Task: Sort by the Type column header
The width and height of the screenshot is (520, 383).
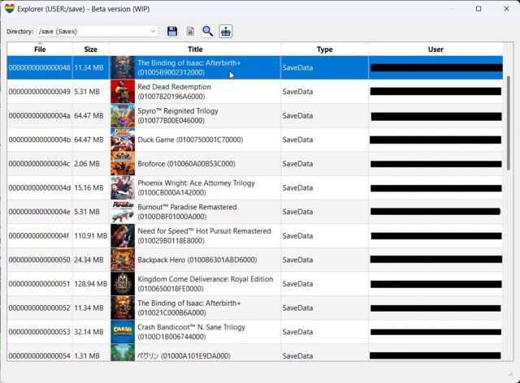Action: coord(324,49)
